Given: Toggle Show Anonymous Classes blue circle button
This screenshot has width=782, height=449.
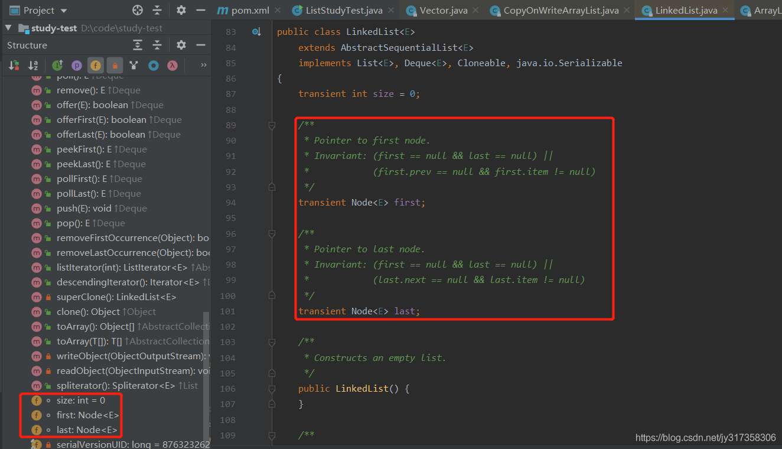Looking at the screenshot, I should [154, 66].
